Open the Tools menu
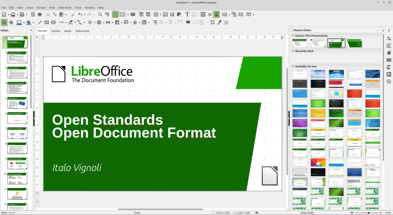Screen dimensions: 393x215 (78, 8)
